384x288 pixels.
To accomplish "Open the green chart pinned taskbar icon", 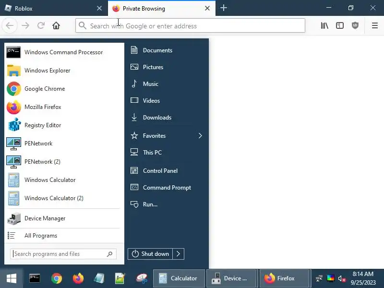I will coord(120,278).
